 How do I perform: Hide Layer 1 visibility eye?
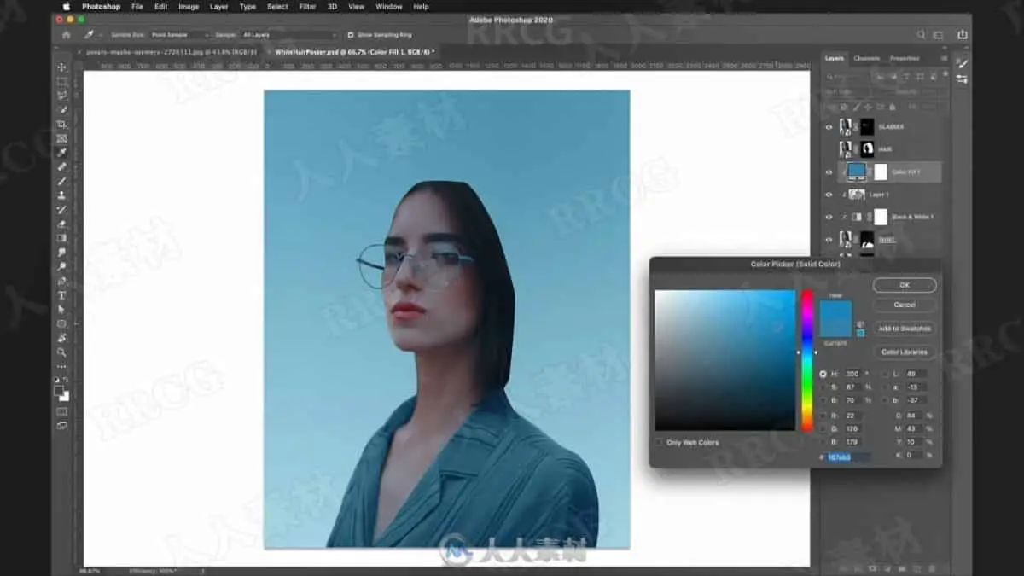tap(828, 195)
